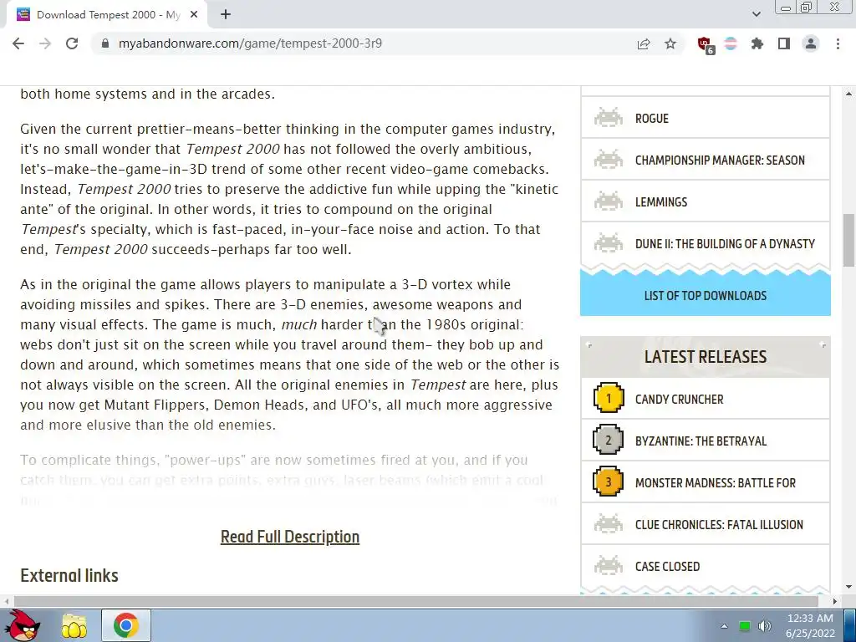
Task: Open the uBlock Origin extension icon
Action: click(x=706, y=44)
